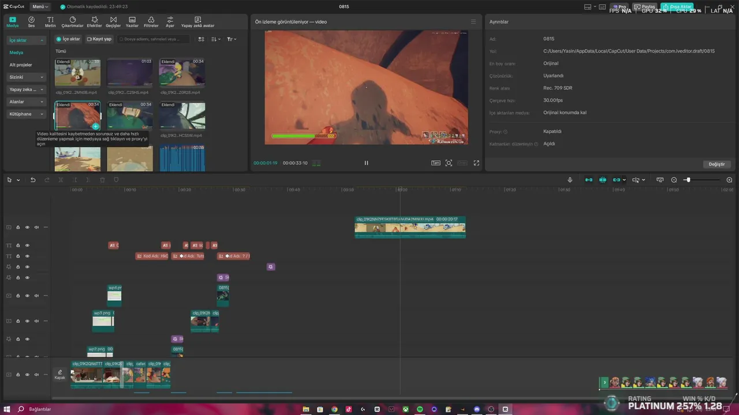Screen dimensions: 739x415
Task: Toggle clip linkage on the timeline
Action: (617, 180)
